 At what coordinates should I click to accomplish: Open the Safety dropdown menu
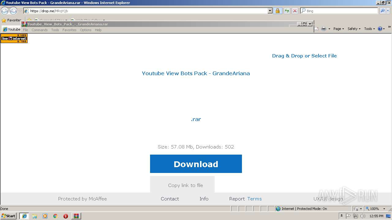point(354,29)
